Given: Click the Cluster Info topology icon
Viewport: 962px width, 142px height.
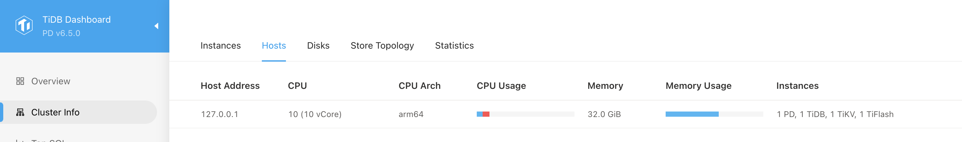Looking at the screenshot, I should tap(20, 112).
